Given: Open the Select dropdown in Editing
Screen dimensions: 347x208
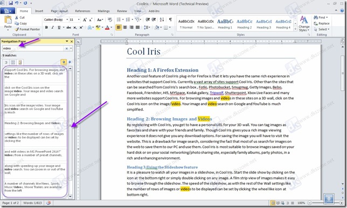Looking at the screenshot, I should coord(322,29).
